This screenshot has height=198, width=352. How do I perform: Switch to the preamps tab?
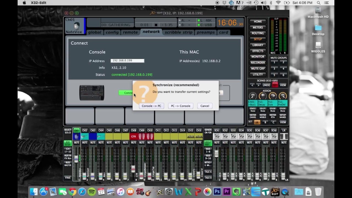click(205, 32)
